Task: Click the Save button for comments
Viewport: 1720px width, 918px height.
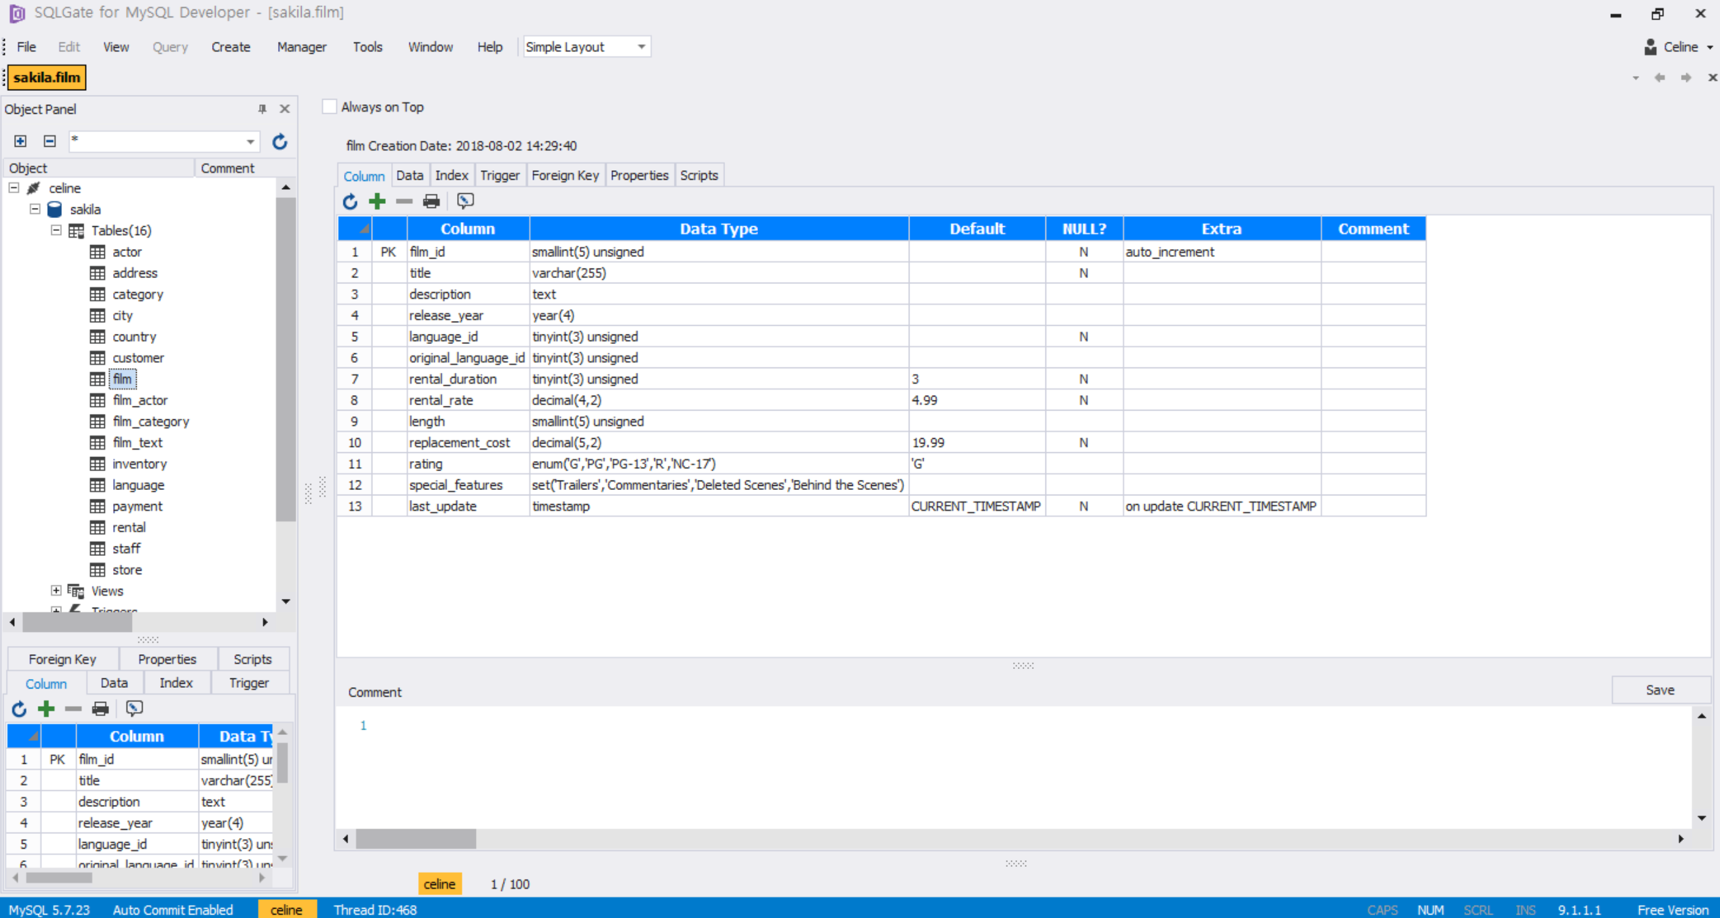Action: [1659, 689]
